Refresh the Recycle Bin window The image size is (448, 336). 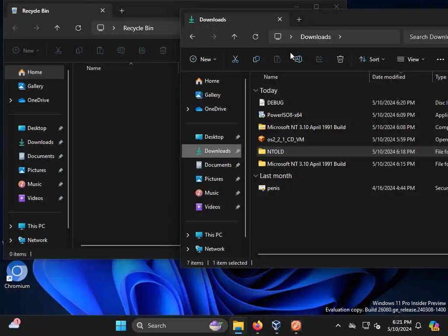pyautogui.click(x=78, y=28)
